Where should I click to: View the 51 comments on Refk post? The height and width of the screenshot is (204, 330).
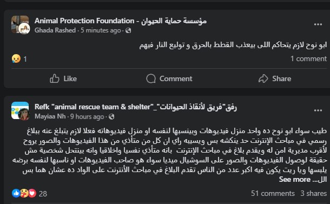[273, 193]
